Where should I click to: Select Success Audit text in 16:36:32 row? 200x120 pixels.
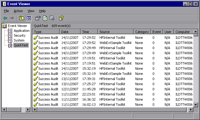coord(48,99)
